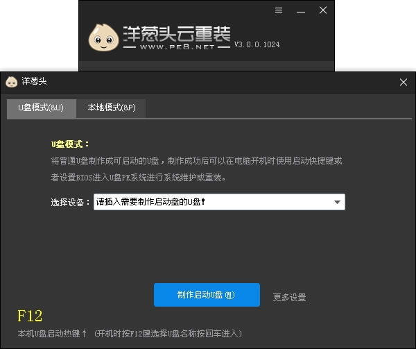Expand the device list using the dropdown arrow
The width and height of the screenshot is (416, 349).
[x=337, y=202]
